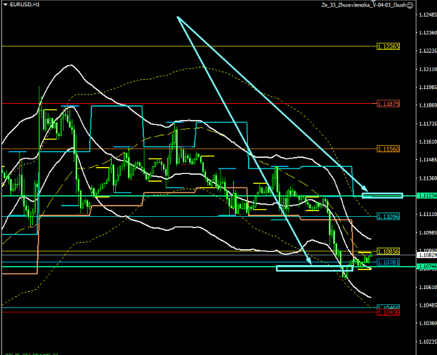437x355 pixels.
Task: Select the red 1.10436 level label
Action: tap(388, 313)
